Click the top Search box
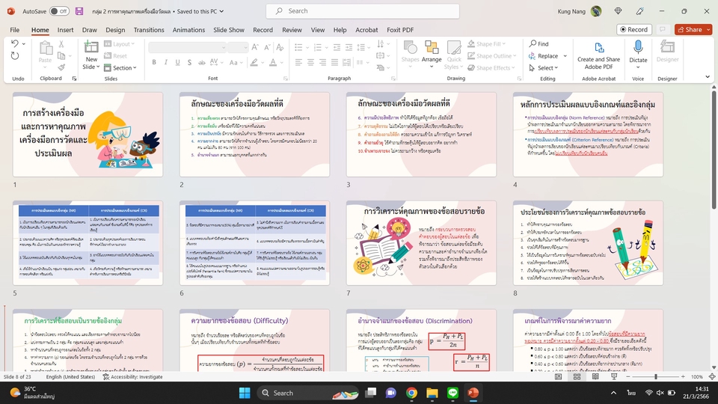The image size is (718, 404). [363, 11]
